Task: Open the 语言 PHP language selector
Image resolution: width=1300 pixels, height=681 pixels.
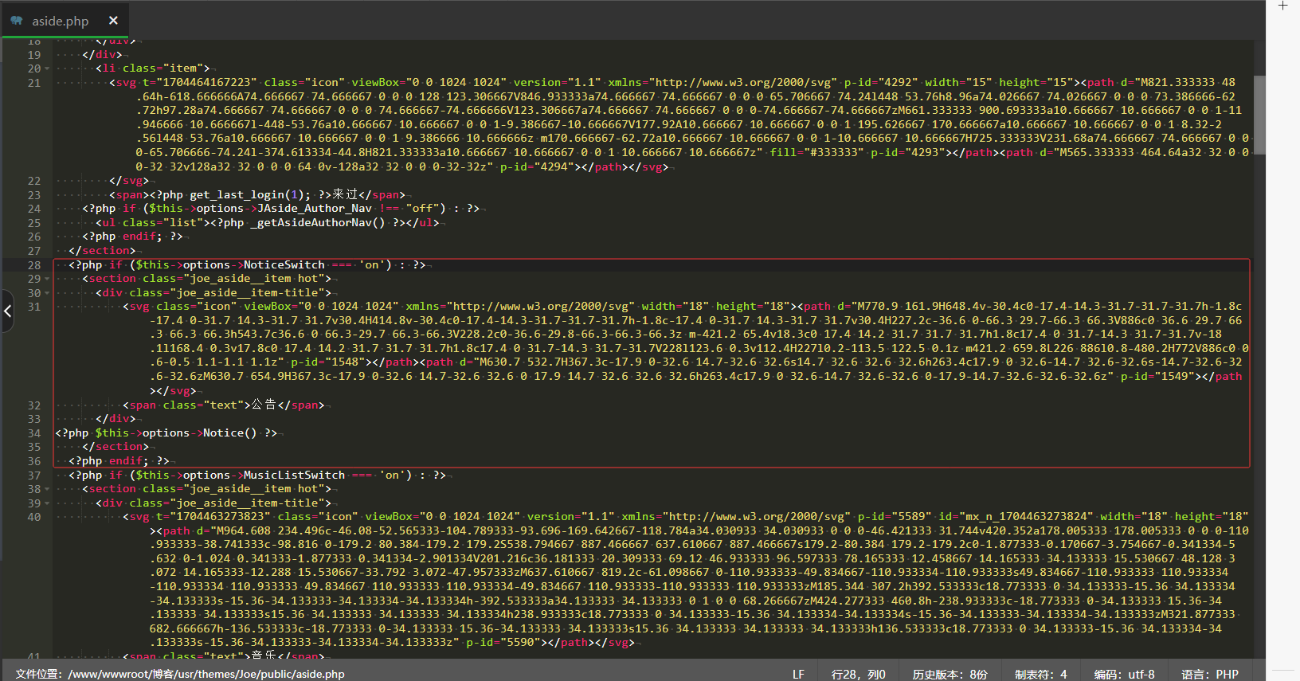Action: 1209,674
